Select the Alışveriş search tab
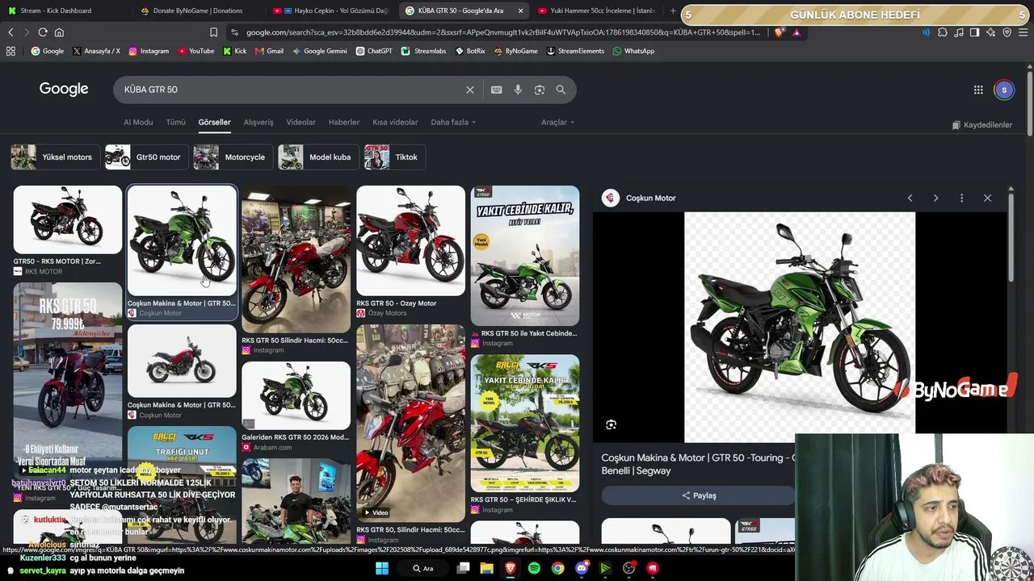This screenshot has width=1034, height=581. (x=258, y=122)
